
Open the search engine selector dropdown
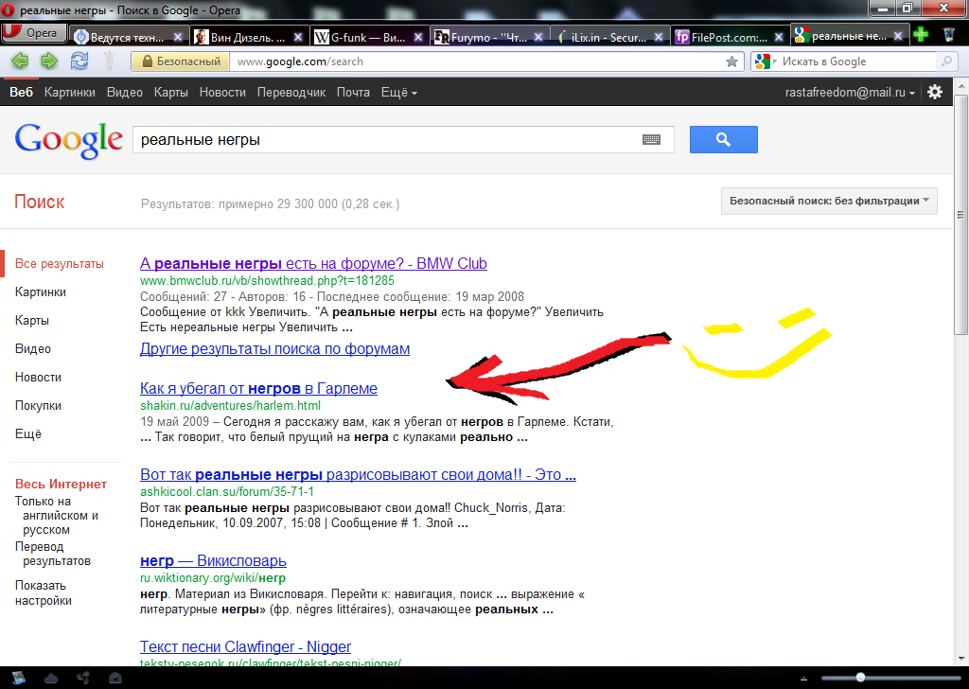(x=766, y=62)
